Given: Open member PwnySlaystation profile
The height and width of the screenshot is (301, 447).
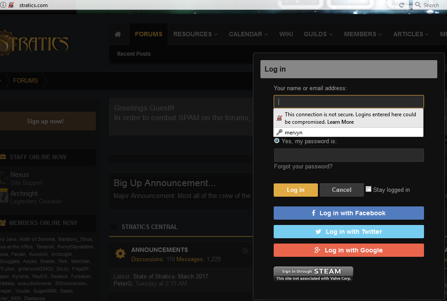Looking at the screenshot, I should (75, 247).
